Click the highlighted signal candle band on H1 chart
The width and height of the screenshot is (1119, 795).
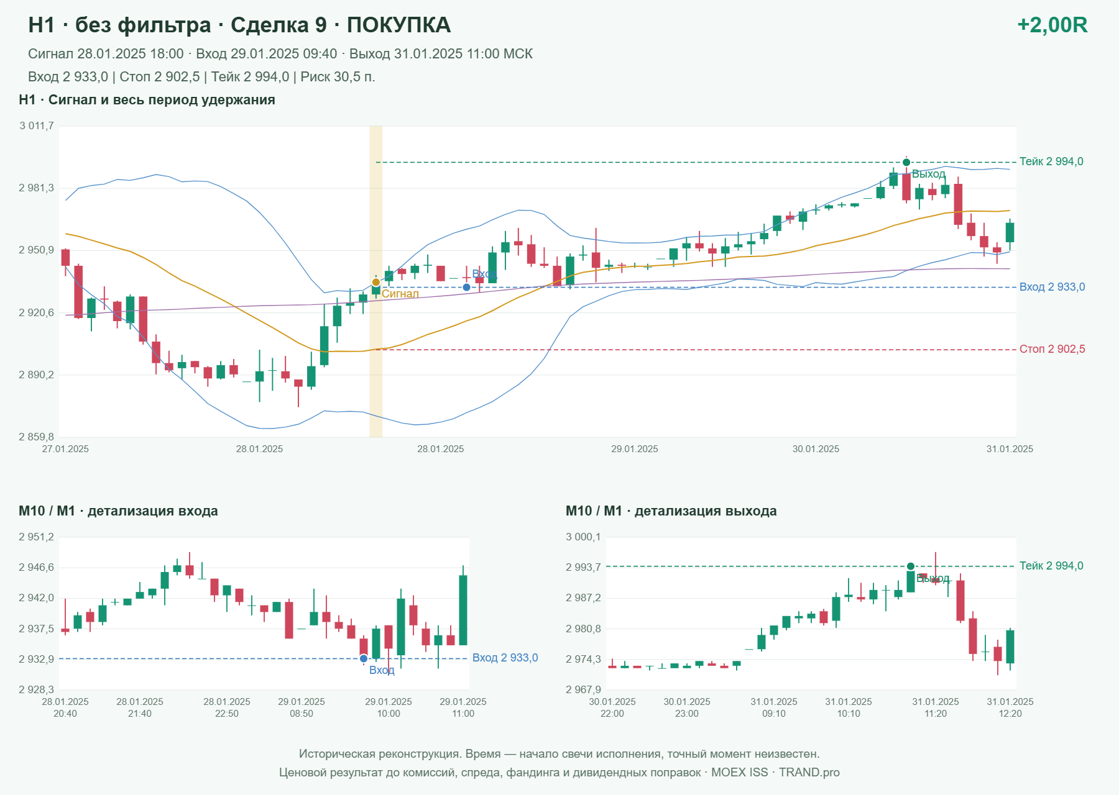pos(375,281)
